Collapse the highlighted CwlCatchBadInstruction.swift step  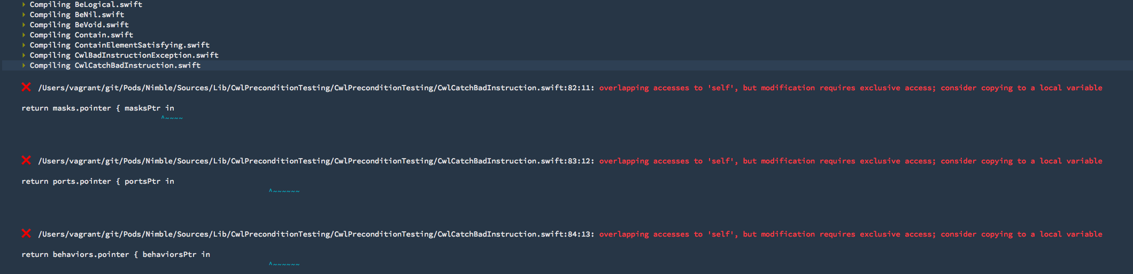point(24,65)
